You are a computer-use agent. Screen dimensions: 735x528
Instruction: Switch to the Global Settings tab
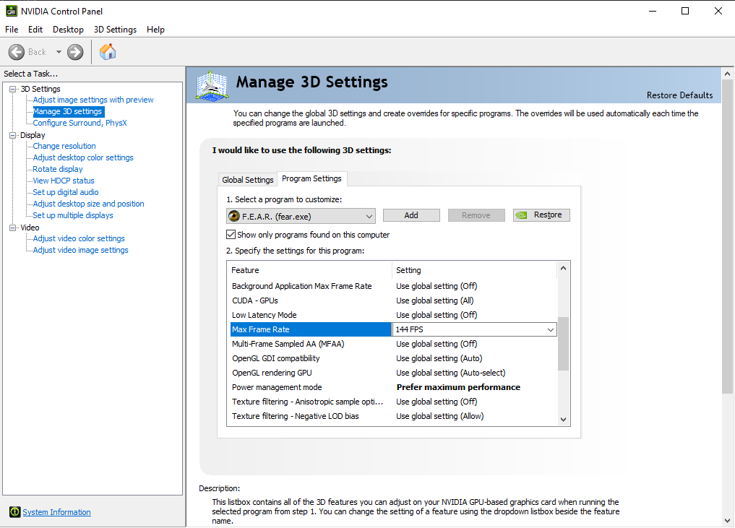[x=248, y=180]
